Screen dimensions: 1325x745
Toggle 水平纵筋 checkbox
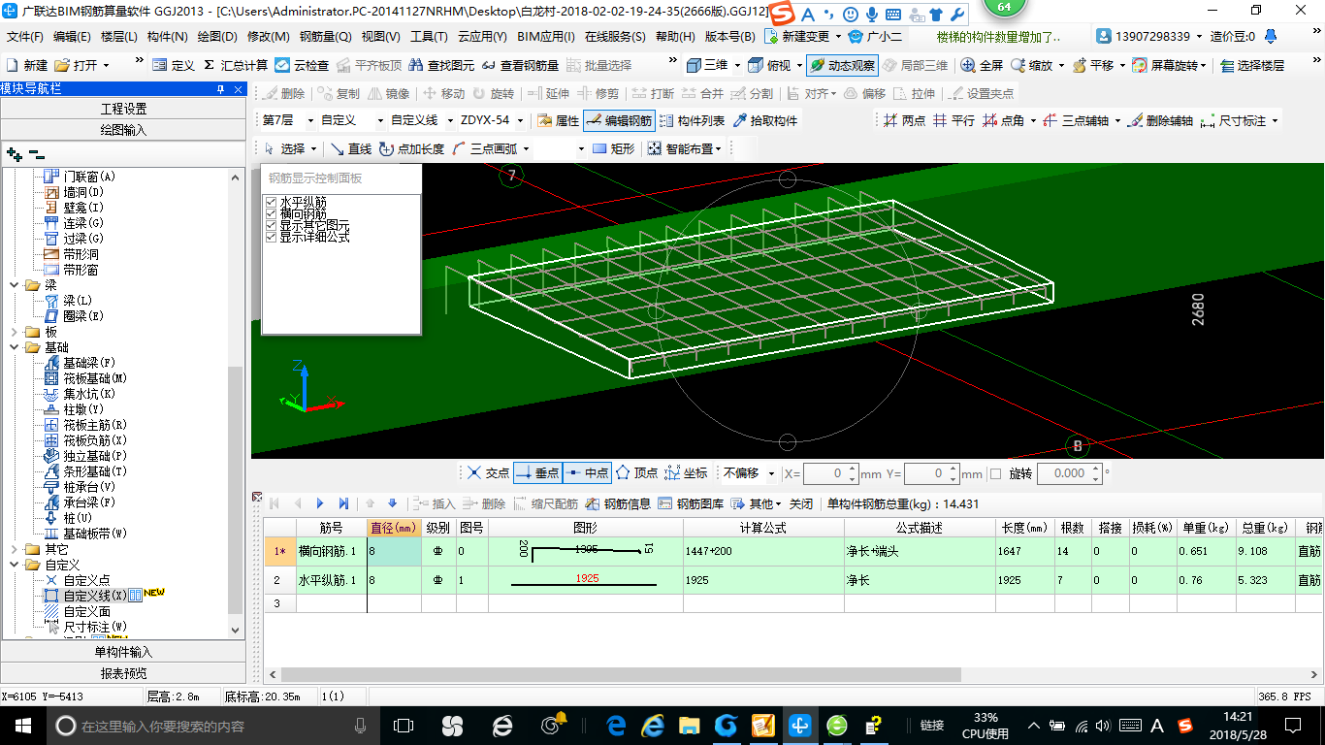272,202
